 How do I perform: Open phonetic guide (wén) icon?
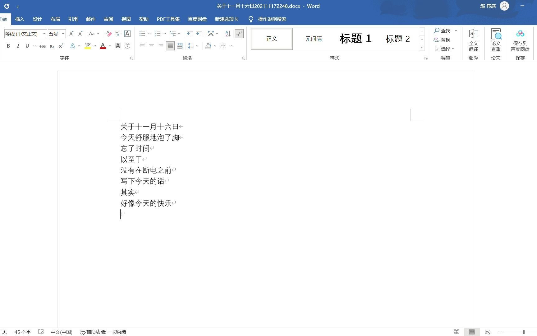[118, 34]
